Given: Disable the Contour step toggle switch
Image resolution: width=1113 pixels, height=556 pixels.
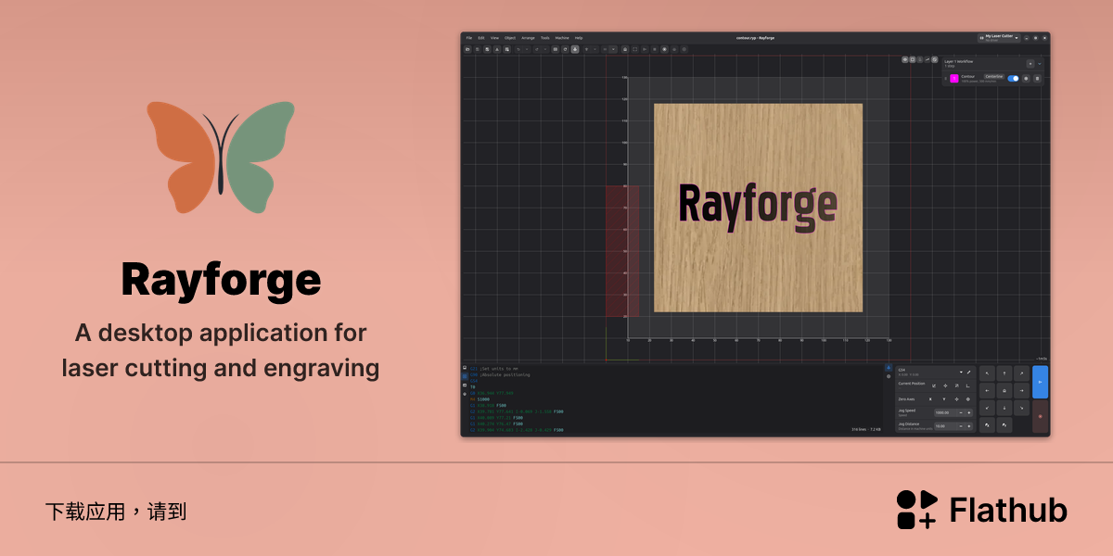Looking at the screenshot, I should point(1013,79).
